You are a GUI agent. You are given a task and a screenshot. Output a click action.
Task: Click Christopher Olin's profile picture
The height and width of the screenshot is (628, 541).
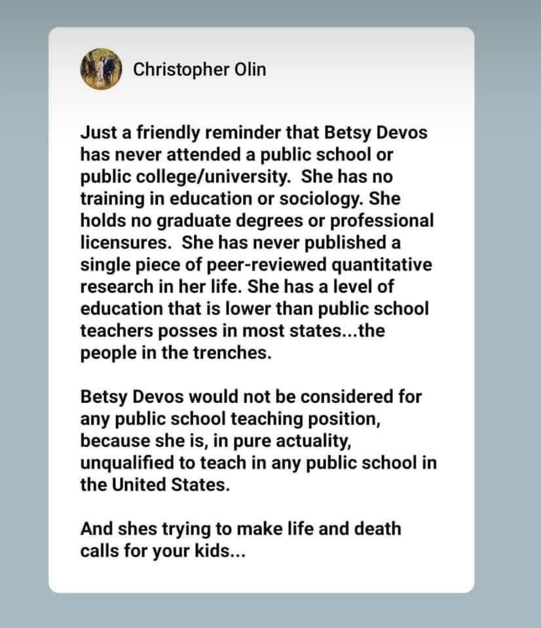click(102, 69)
